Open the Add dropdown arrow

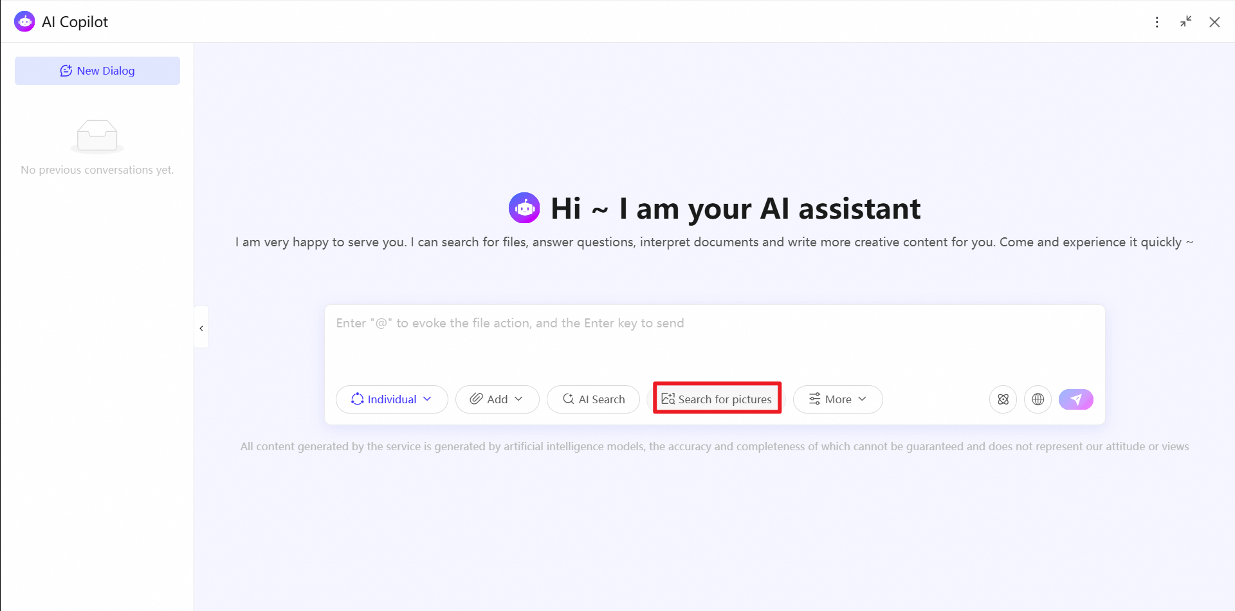[x=518, y=399]
